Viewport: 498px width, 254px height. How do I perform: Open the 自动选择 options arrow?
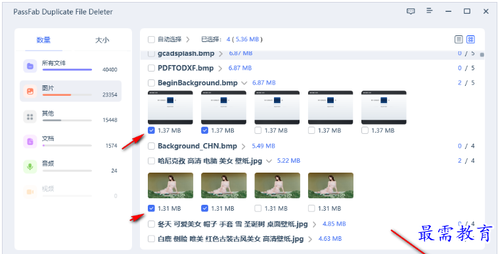click(x=188, y=39)
